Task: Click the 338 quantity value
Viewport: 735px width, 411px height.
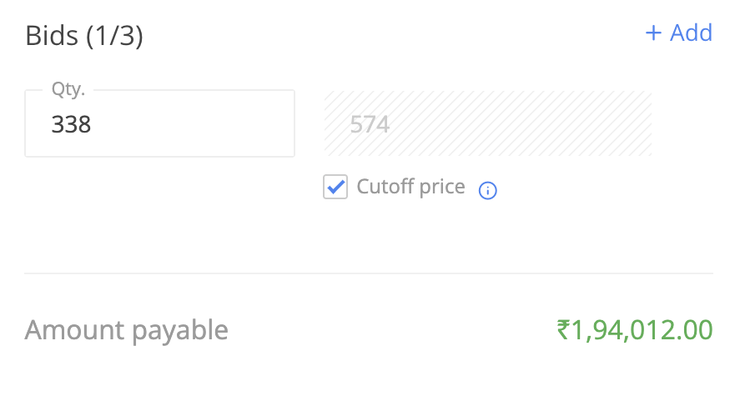Action: coord(71,125)
